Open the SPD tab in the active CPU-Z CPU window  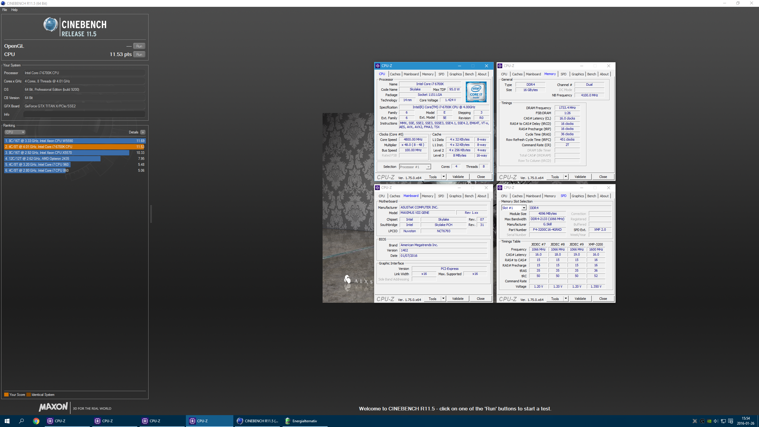(x=441, y=74)
